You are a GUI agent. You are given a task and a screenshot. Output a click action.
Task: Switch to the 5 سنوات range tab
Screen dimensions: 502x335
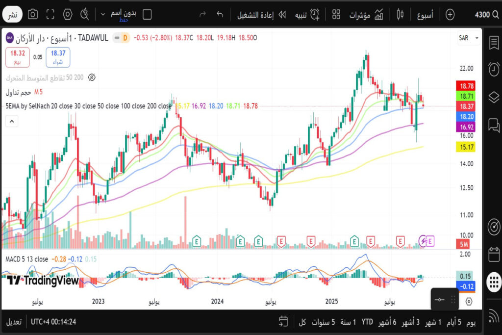click(324, 322)
